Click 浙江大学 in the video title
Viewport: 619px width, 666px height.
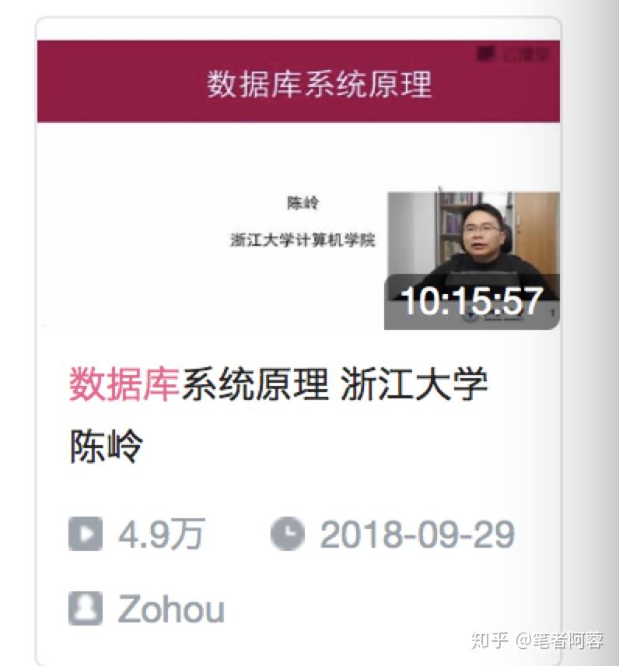[x=414, y=384]
